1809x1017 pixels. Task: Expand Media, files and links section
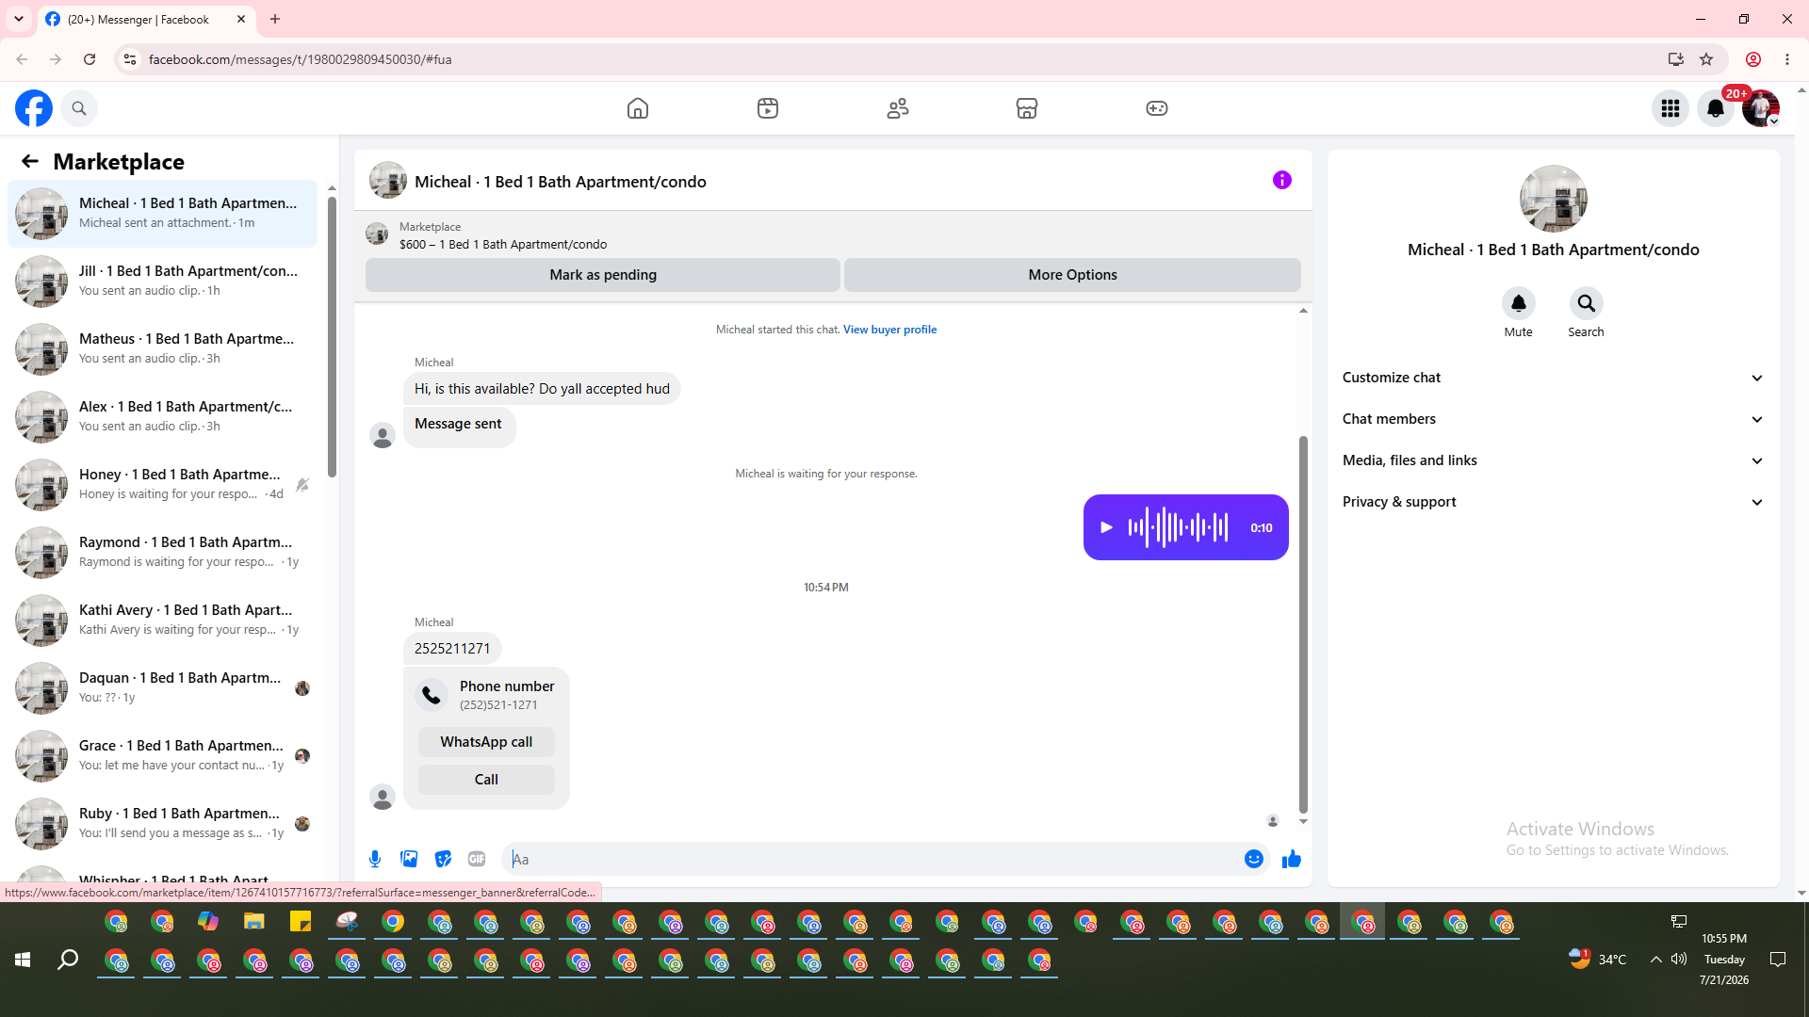[1553, 460]
